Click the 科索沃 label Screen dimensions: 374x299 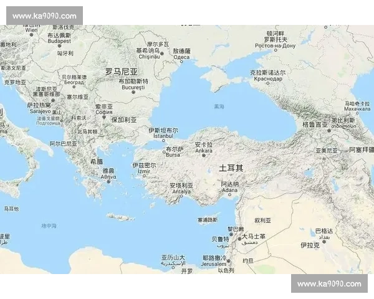point(79,118)
